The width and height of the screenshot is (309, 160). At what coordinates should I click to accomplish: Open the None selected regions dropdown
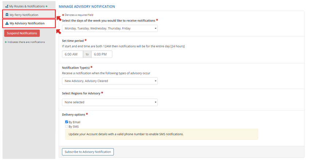pyautogui.click(x=109, y=102)
